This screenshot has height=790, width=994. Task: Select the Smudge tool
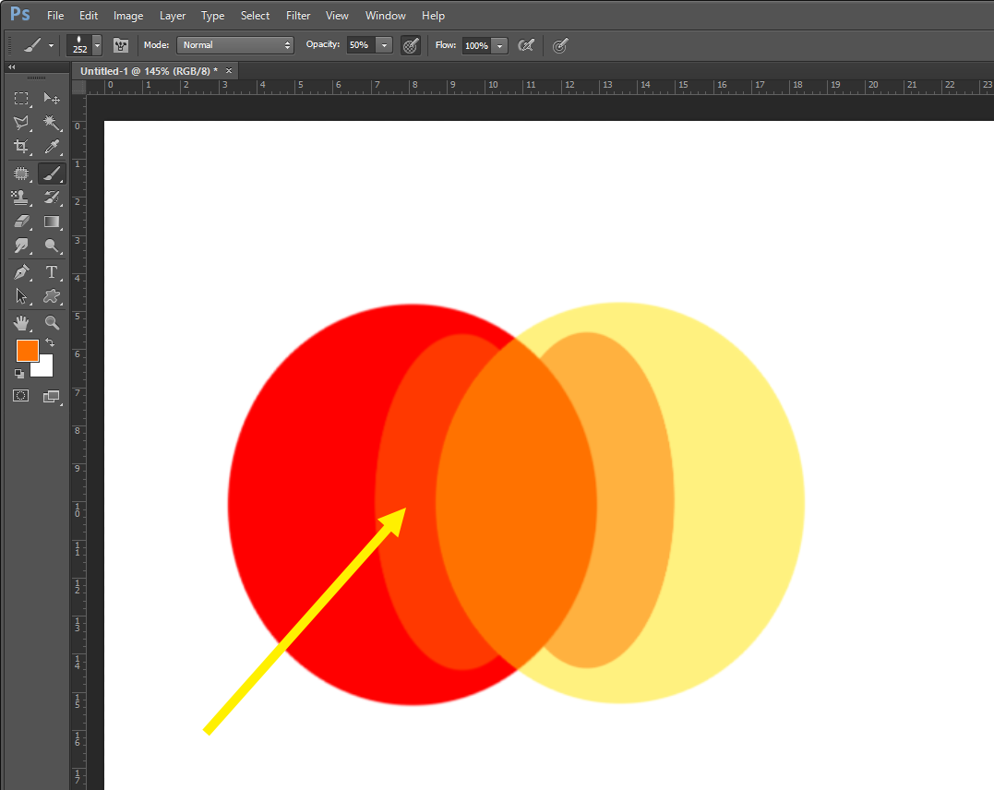tap(21, 245)
